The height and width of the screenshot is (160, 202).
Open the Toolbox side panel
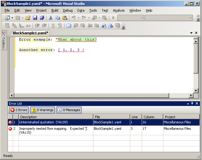point(4,40)
